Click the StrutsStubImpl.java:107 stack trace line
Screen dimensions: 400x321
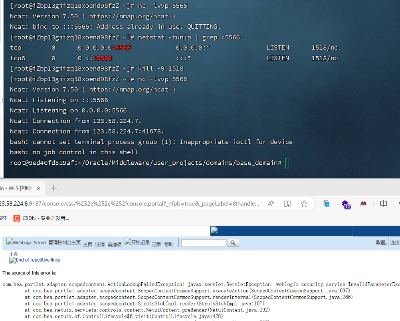[145, 303]
